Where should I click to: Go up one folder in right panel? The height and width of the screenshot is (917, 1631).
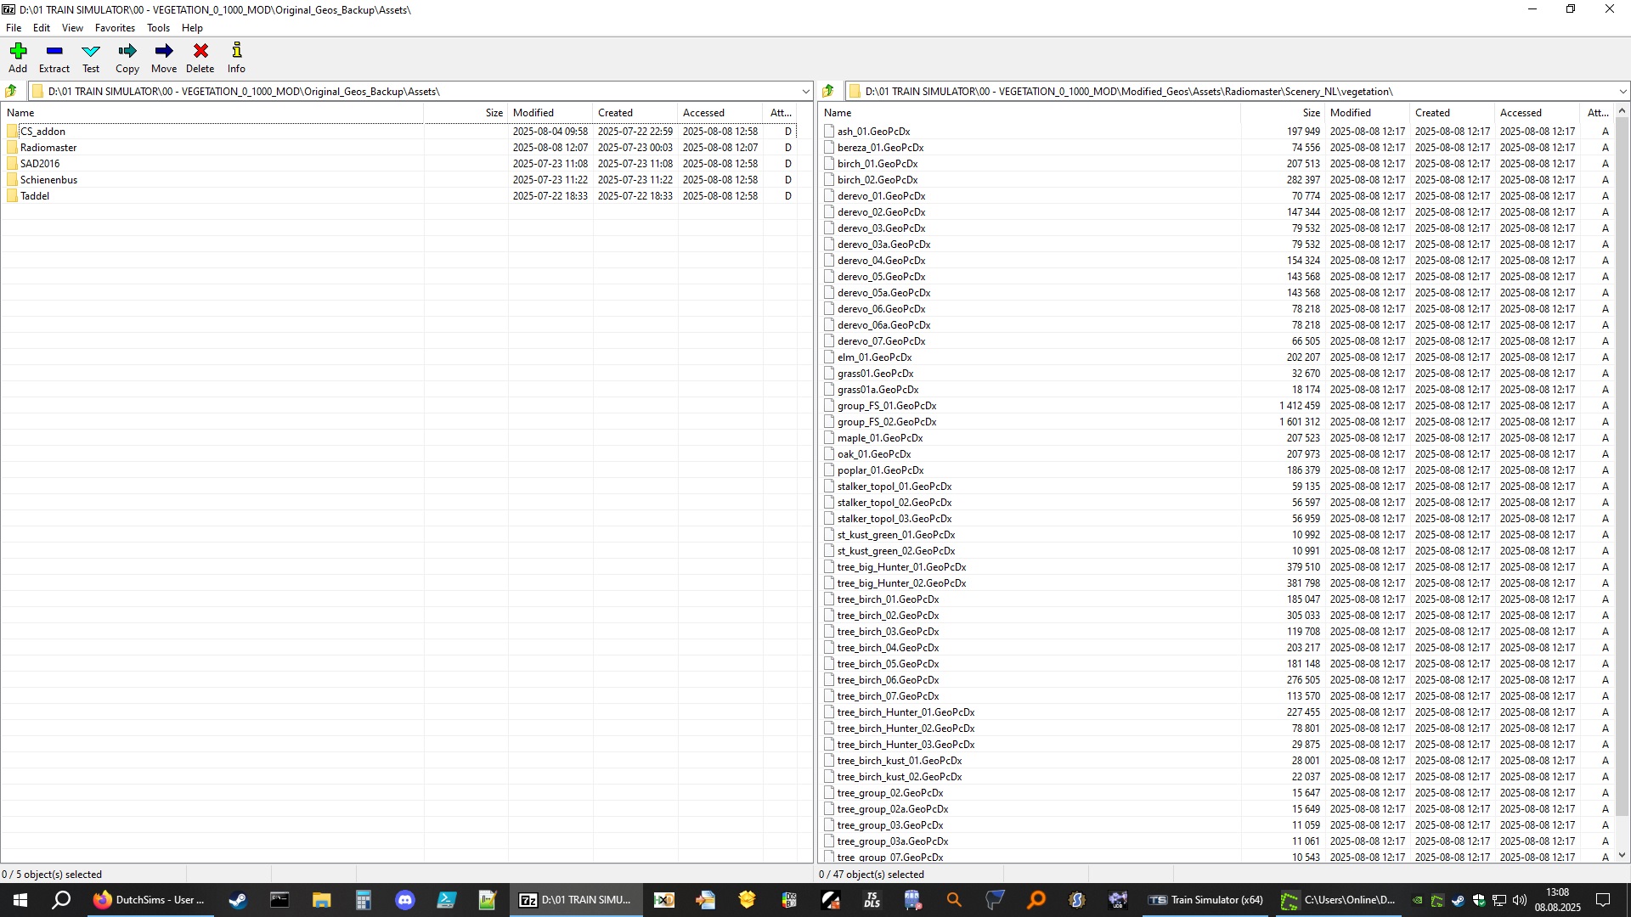click(x=828, y=91)
